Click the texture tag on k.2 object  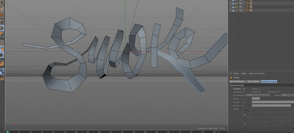(251, 7)
